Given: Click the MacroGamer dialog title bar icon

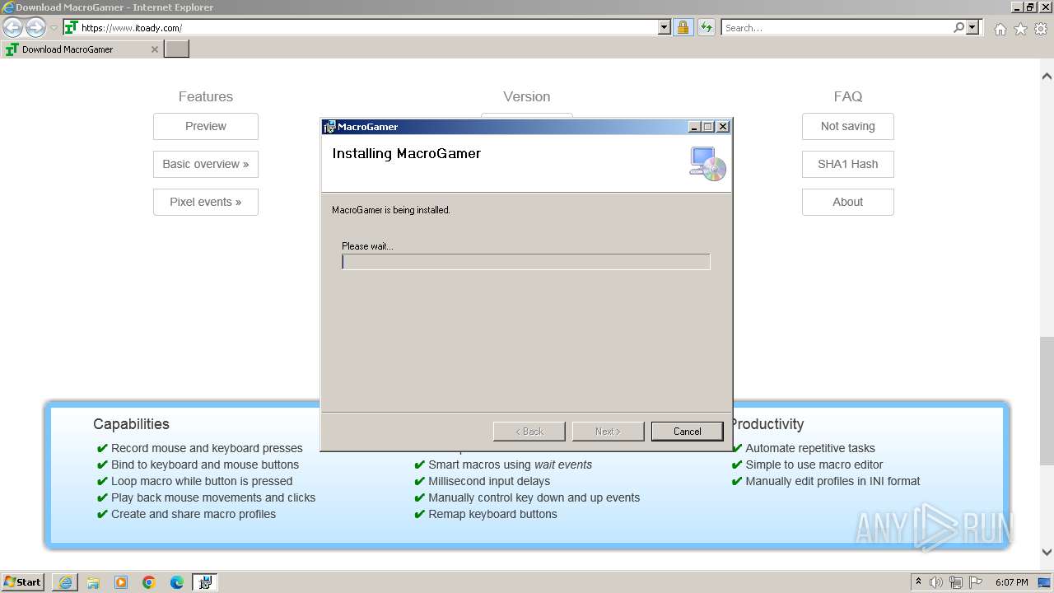Looking at the screenshot, I should [x=329, y=127].
